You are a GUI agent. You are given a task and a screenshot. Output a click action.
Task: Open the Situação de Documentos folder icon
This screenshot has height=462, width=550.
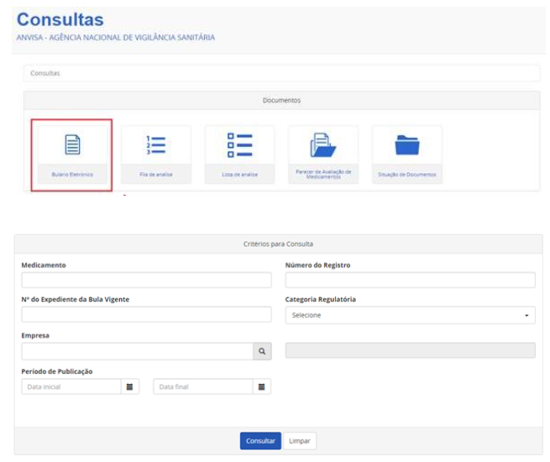(406, 146)
